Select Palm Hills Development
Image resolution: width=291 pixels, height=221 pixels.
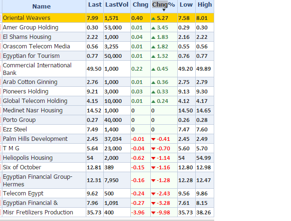pyautogui.click(x=35, y=139)
